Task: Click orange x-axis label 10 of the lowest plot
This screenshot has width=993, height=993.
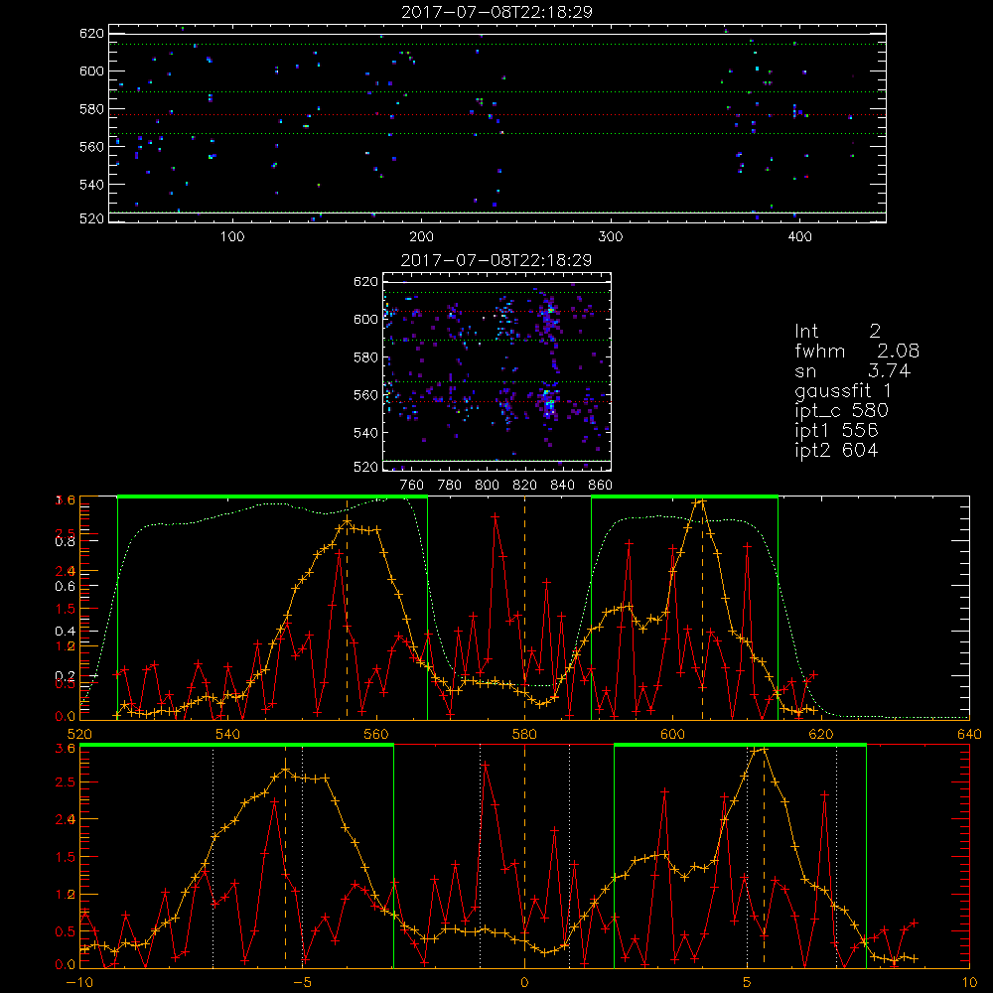Action: (x=969, y=982)
